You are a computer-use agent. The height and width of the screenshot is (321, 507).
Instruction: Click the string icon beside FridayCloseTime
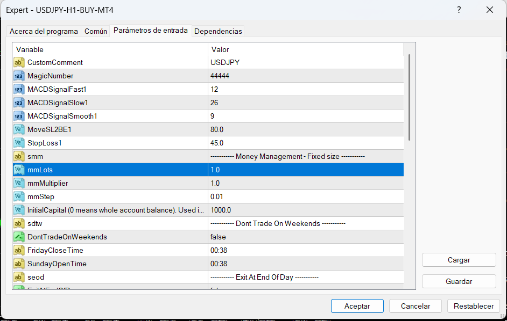coord(19,250)
